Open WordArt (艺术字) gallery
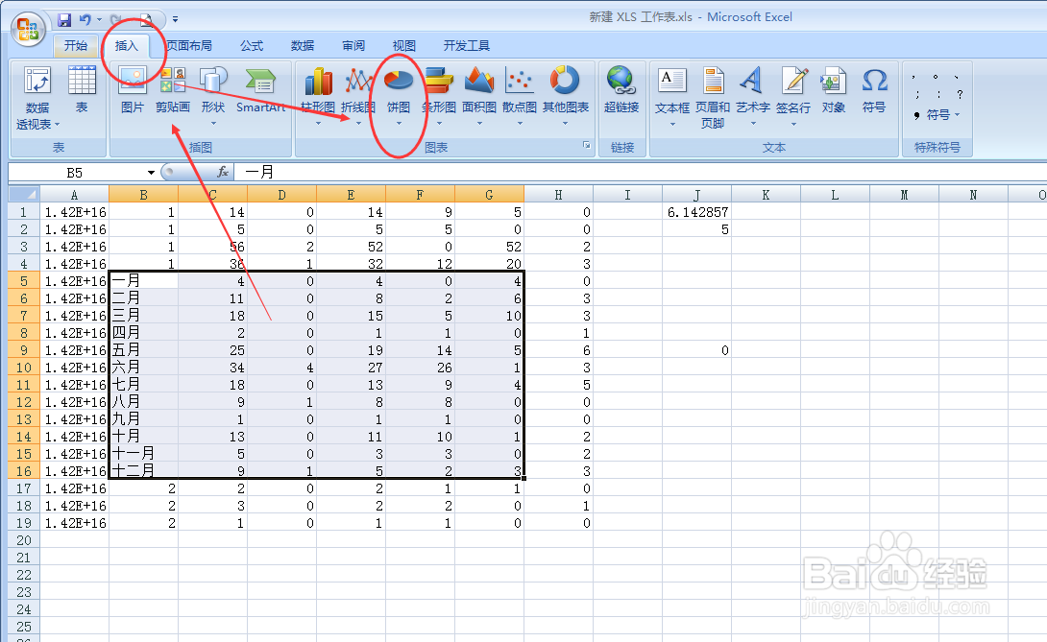 tap(753, 95)
